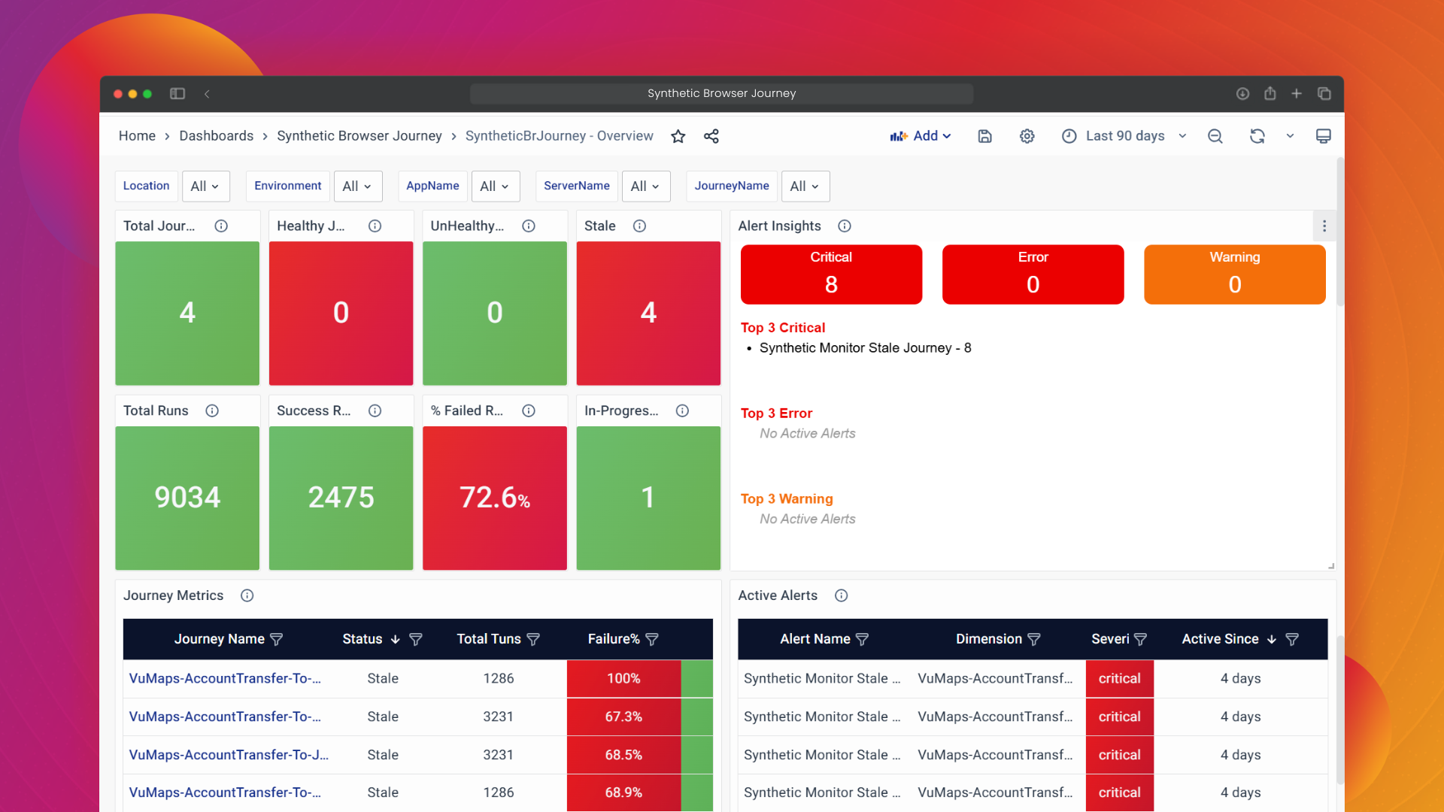The width and height of the screenshot is (1444, 812).
Task: Open dashboard settings gear
Action: [1027, 136]
